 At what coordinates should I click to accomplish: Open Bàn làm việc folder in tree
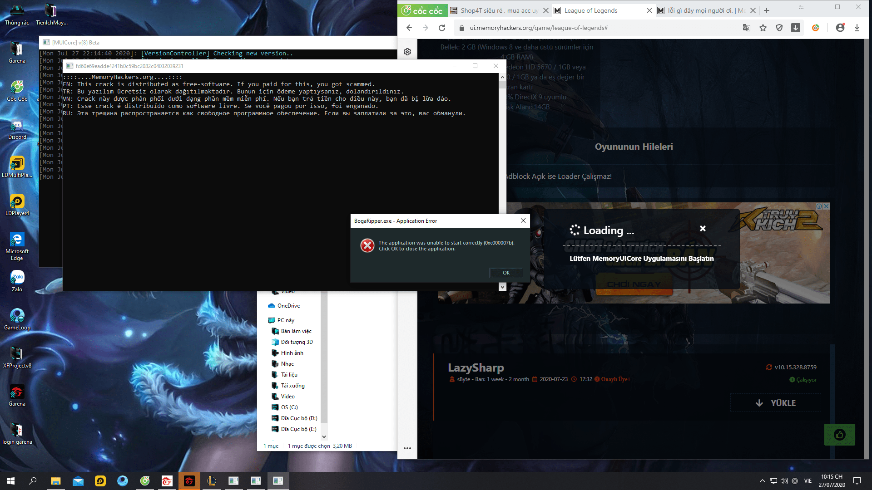(292, 331)
